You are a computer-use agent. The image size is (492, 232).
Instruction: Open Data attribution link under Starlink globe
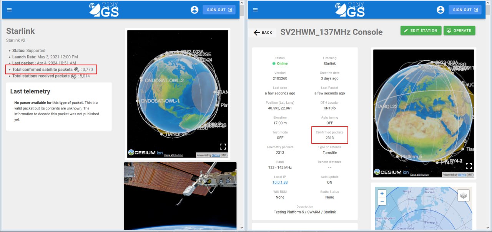click(173, 155)
